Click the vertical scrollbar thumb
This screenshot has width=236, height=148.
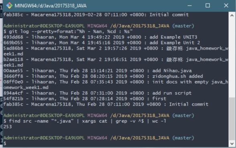pyautogui.click(x=232, y=119)
